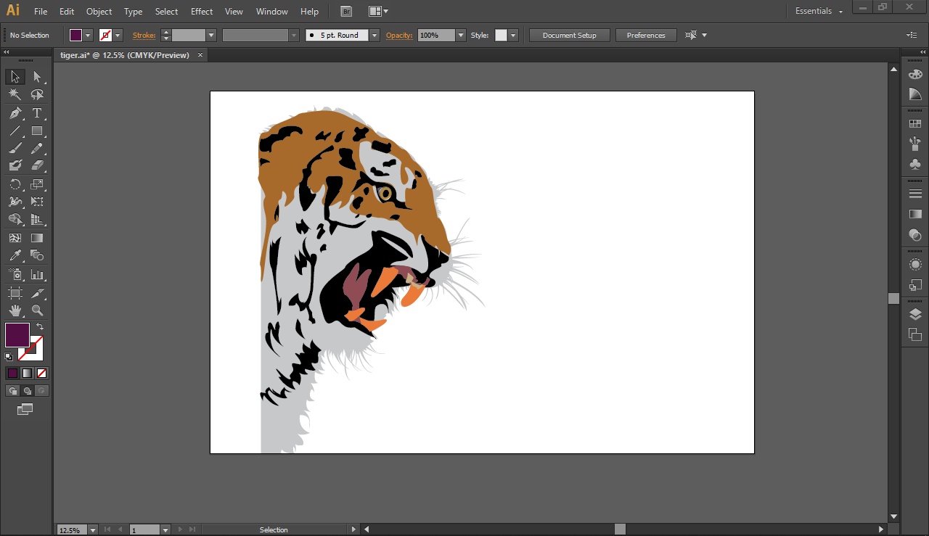The height and width of the screenshot is (536, 929).
Task: Open the Appearance panel icon
Action: coord(915,265)
